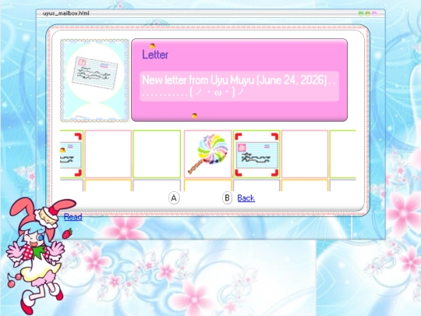421x316 pixels.
Task: Click the empty slot right of selected letter
Action: click(x=305, y=154)
